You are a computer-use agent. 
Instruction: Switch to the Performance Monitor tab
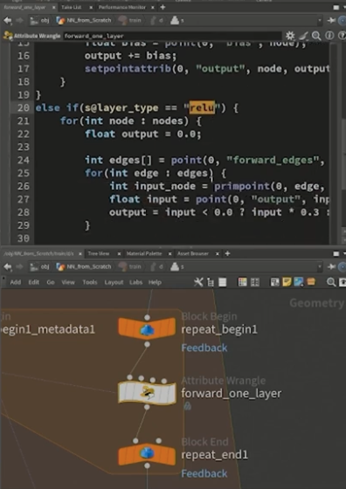(x=122, y=7)
